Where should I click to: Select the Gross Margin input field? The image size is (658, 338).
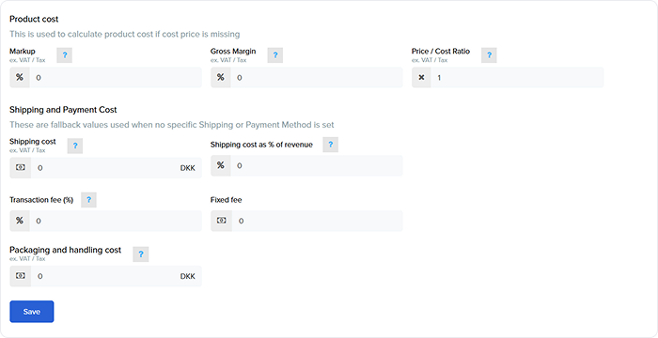pos(317,78)
